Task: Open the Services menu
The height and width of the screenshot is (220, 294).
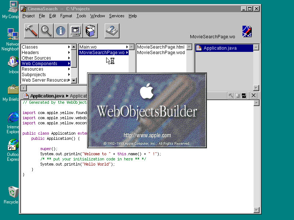Action: click(116, 16)
